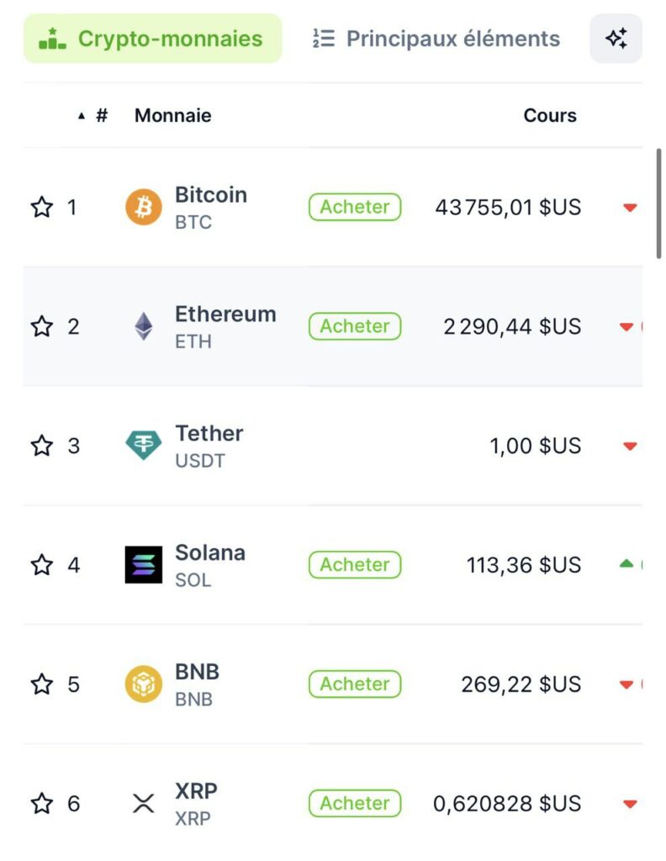Add Bitcoin to favorites with the star

pos(42,207)
